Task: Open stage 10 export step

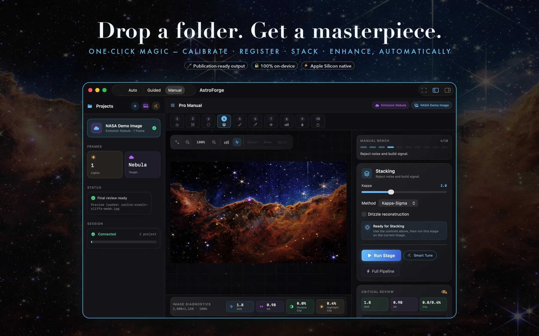Action: coord(318,122)
